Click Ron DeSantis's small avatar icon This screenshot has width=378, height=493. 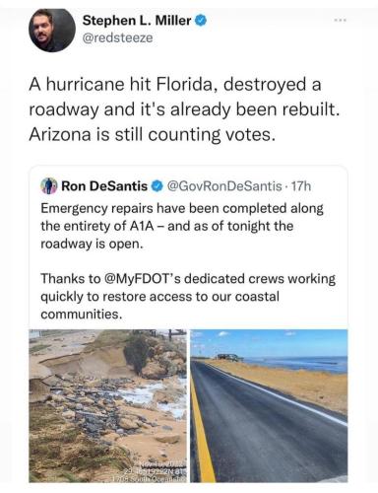pyautogui.click(x=49, y=186)
